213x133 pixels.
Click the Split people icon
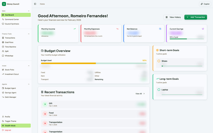click(3, 51)
